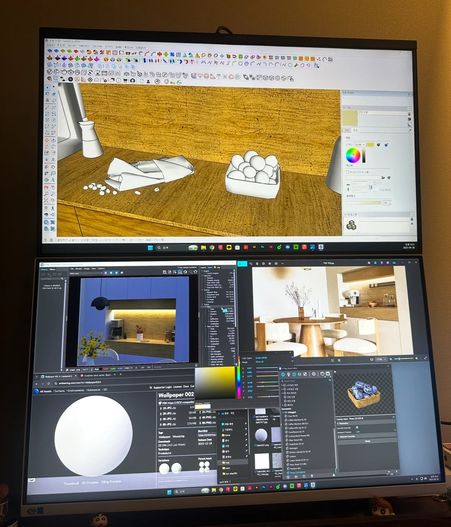Image resolution: width=451 pixels, height=527 pixels.
Task: Open the Lights tab in V-Ray Asset Editor
Action: coord(288,374)
